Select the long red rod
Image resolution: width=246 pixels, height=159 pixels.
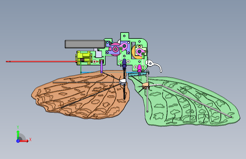(42, 61)
